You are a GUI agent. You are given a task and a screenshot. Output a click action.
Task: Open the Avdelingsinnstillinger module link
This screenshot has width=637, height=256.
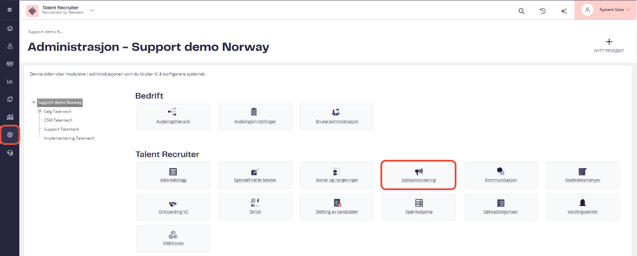[255, 121]
